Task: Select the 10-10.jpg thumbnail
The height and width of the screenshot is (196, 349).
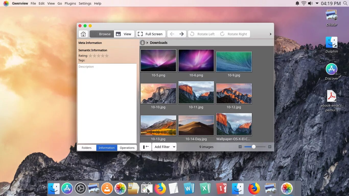Action: tap(158, 93)
